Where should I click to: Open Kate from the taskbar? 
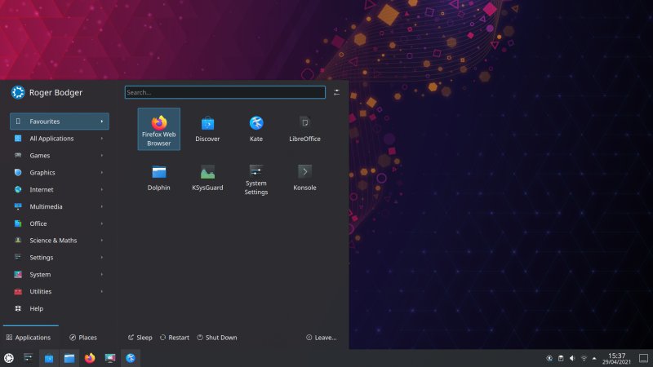click(x=131, y=358)
